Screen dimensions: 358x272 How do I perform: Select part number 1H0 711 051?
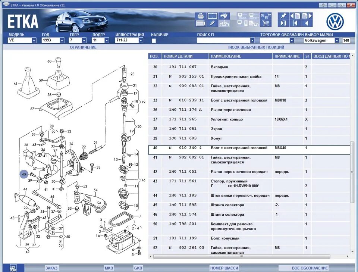tap(183, 172)
